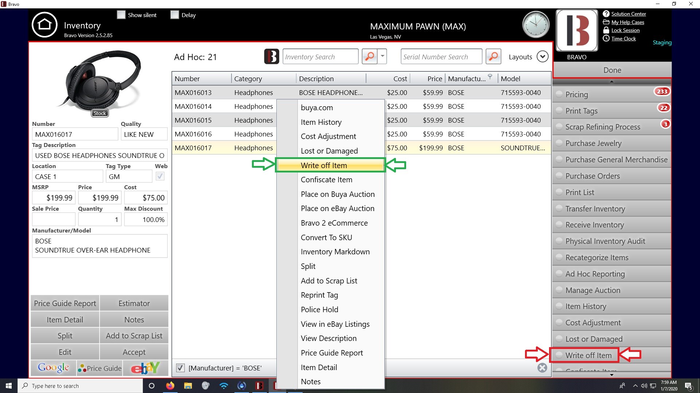
Task: Click the Estimator button
Action: (x=134, y=303)
